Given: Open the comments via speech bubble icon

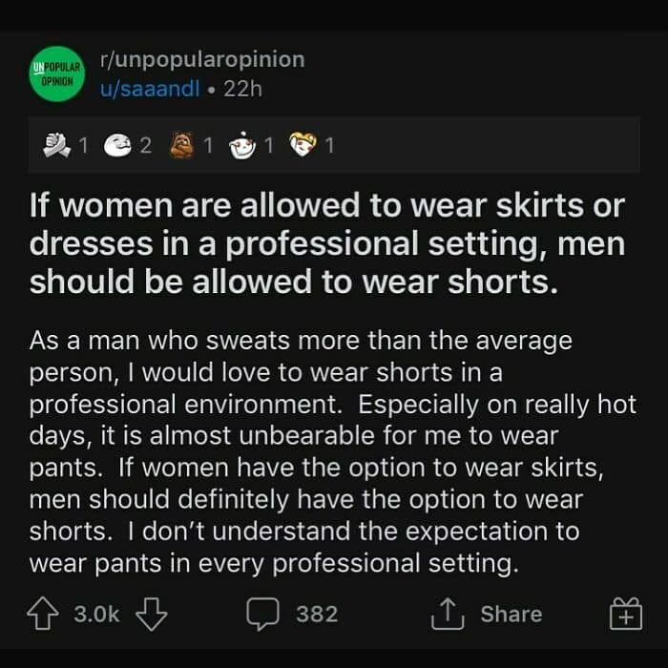Looking at the screenshot, I should 262,615.
